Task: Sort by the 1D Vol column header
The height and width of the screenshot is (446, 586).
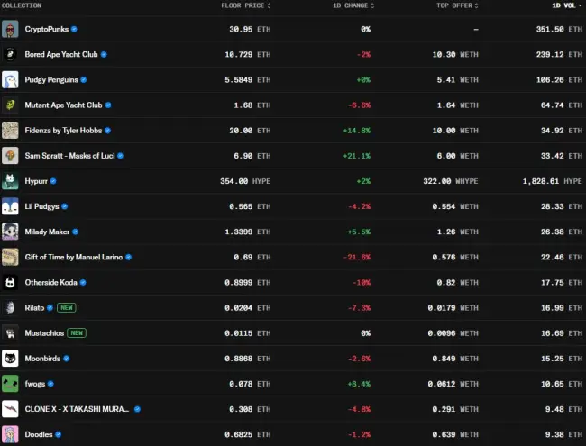Action: (567, 5)
